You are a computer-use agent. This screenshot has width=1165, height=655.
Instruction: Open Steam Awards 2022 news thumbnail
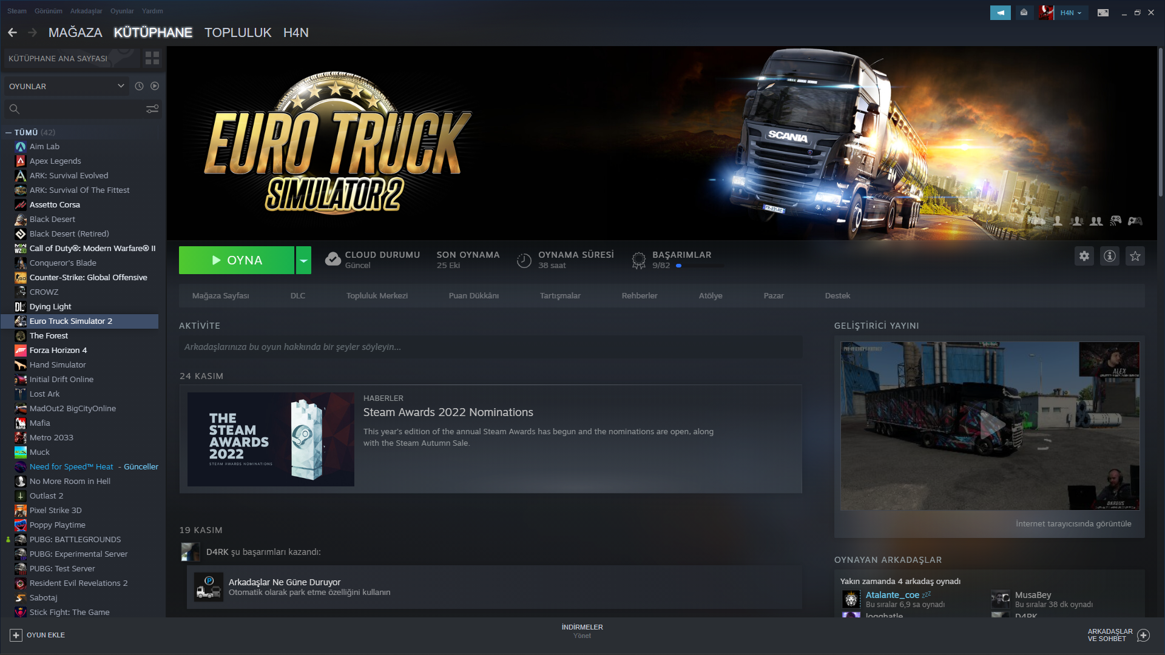pos(271,439)
